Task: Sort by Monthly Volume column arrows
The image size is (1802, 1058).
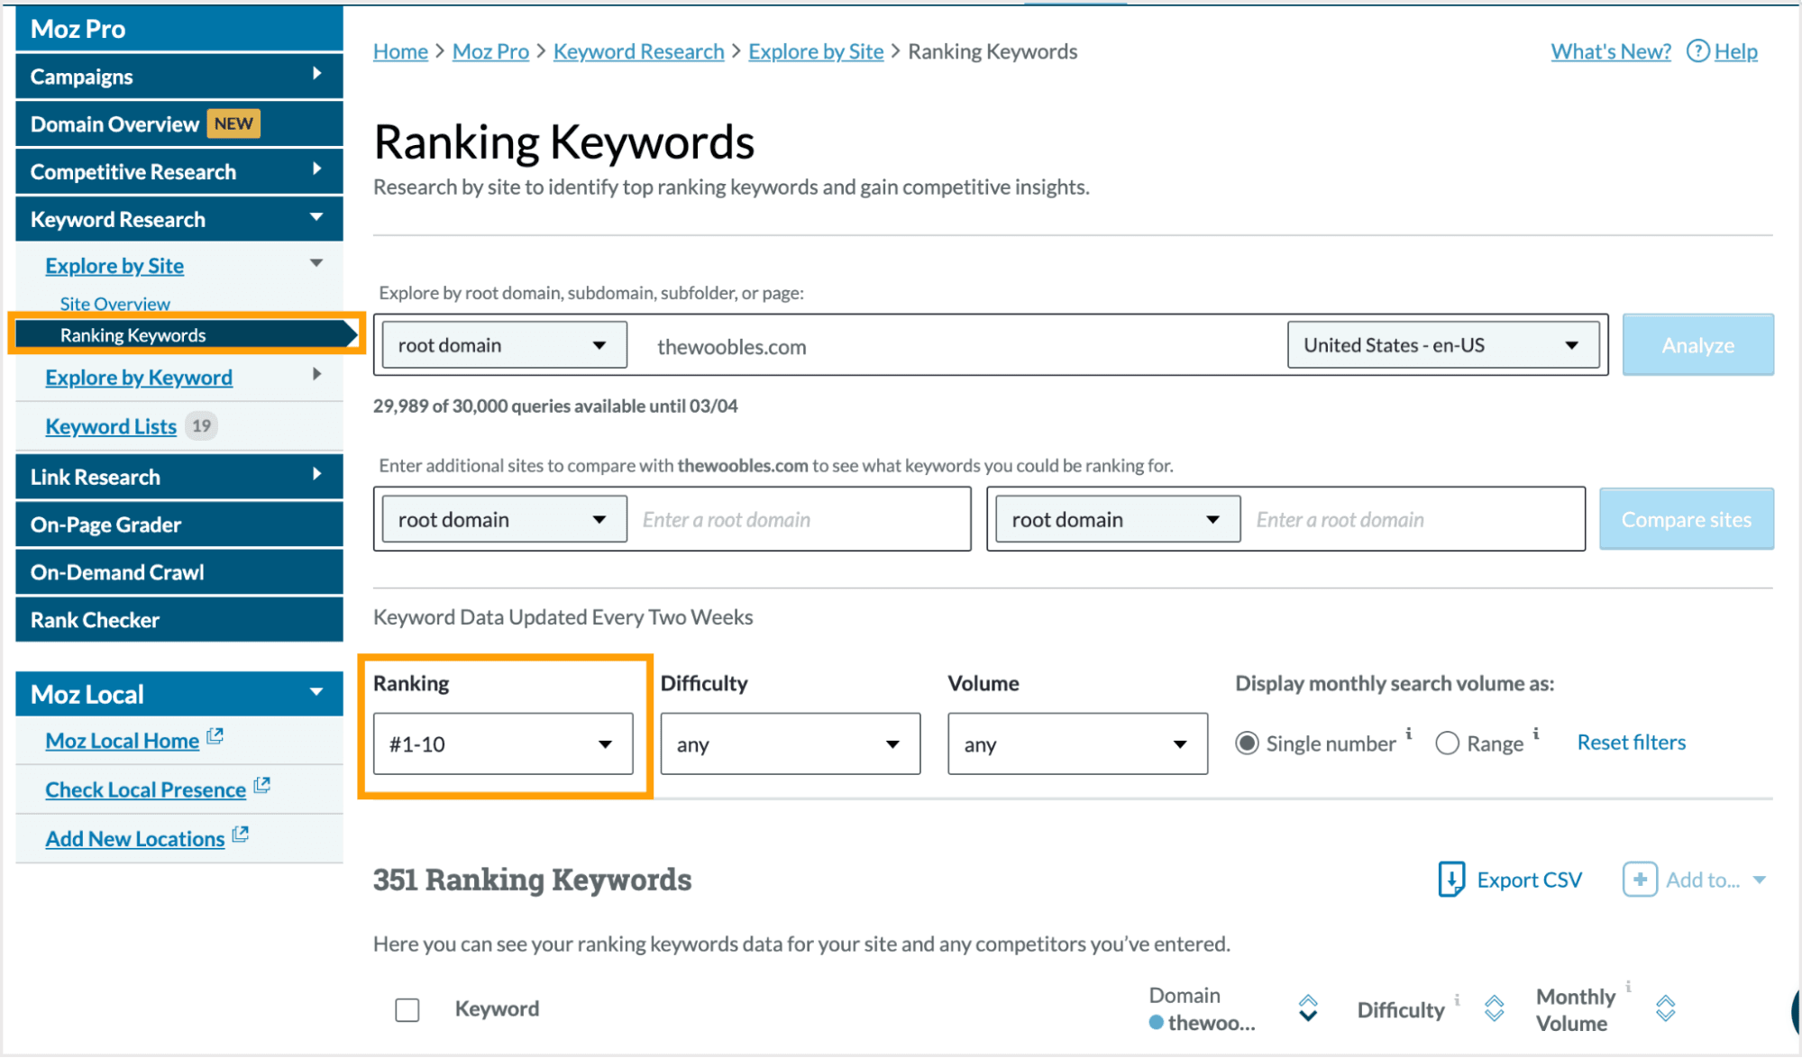Action: click(1665, 1008)
